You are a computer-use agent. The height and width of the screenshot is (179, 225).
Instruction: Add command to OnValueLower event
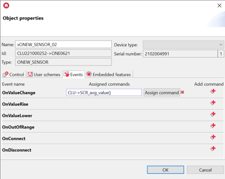(x=213, y=114)
